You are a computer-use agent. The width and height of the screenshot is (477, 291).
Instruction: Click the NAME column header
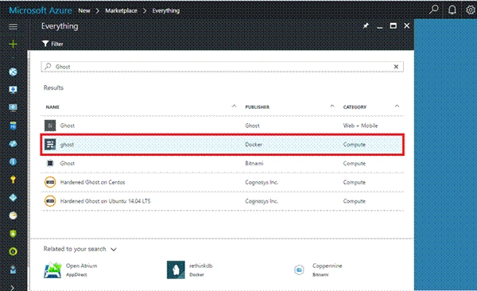pyautogui.click(x=52, y=107)
